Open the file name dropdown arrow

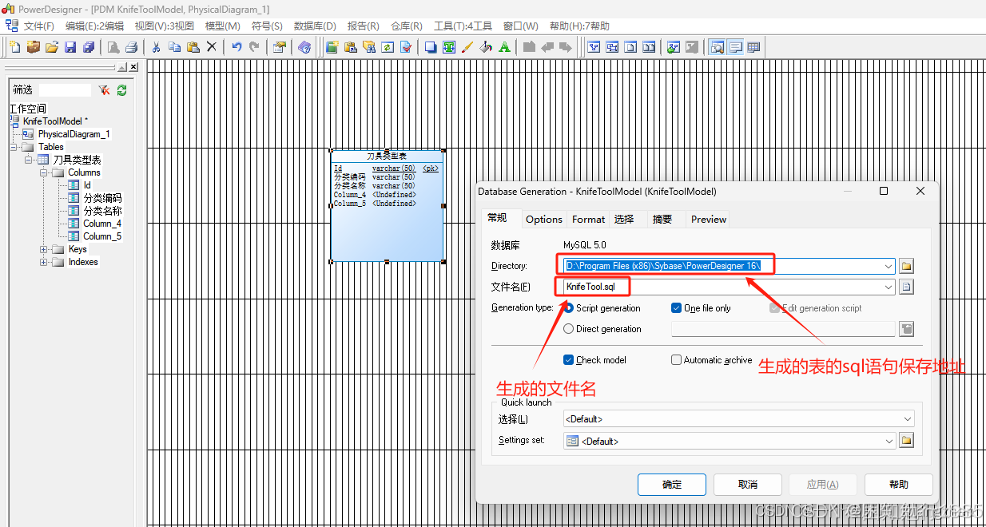889,287
